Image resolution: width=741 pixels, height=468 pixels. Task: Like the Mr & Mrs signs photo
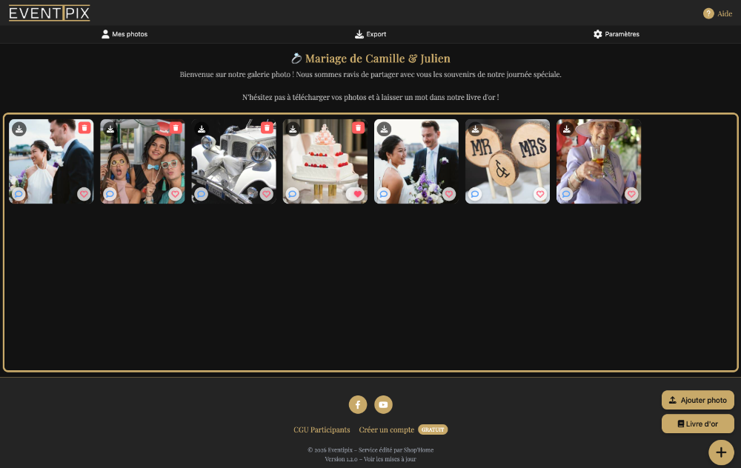(x=540, y=194)
